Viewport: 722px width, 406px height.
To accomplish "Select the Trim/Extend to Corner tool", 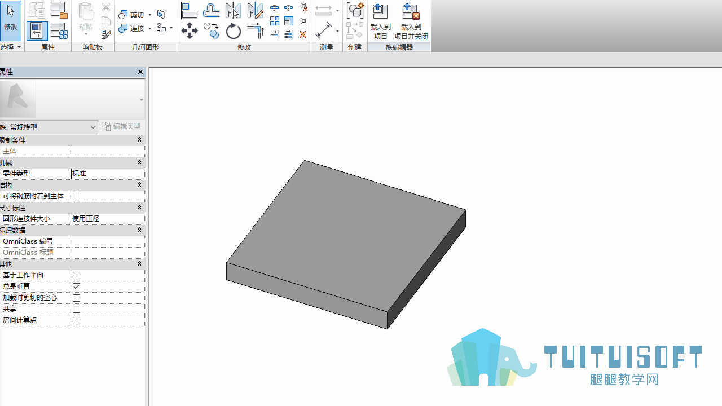I will (x=256, y=30).
